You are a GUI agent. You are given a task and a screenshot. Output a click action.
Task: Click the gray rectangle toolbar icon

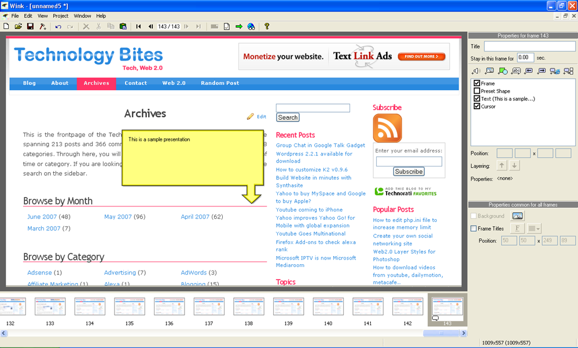click(x=214, y=27)
